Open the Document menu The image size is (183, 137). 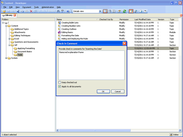point(27,7)
